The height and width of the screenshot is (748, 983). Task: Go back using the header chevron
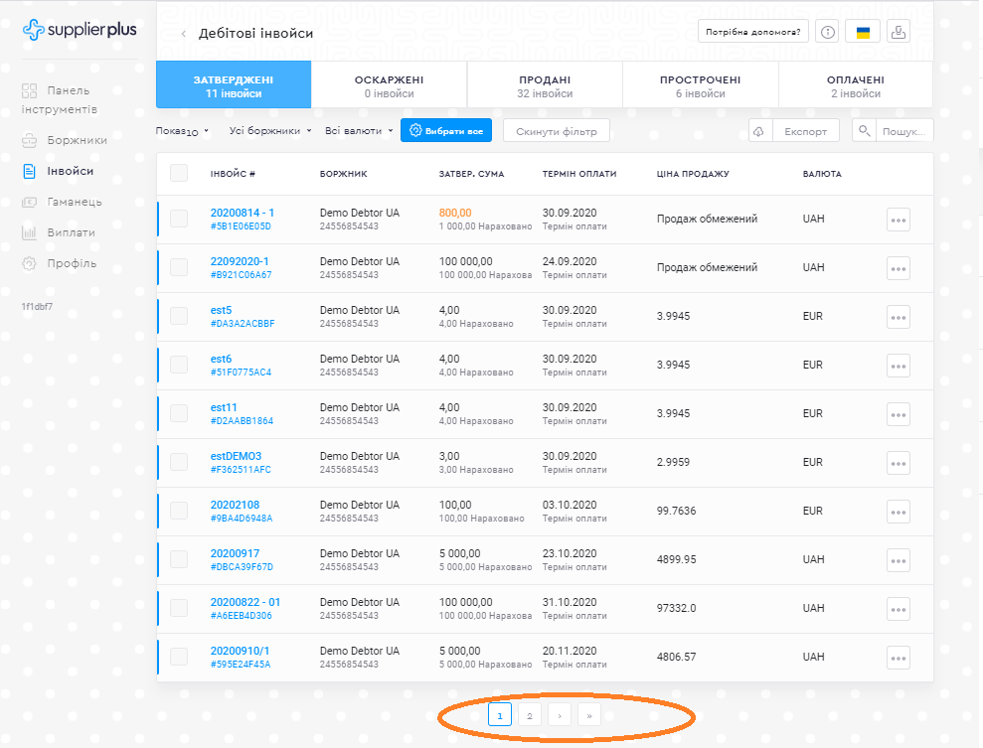(183, 34)
